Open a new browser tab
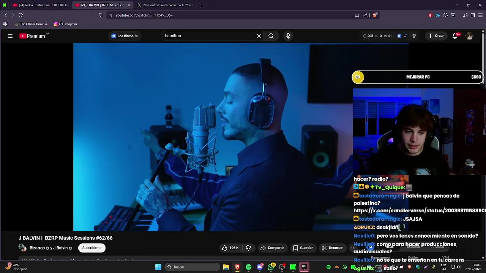 [201, 5]
